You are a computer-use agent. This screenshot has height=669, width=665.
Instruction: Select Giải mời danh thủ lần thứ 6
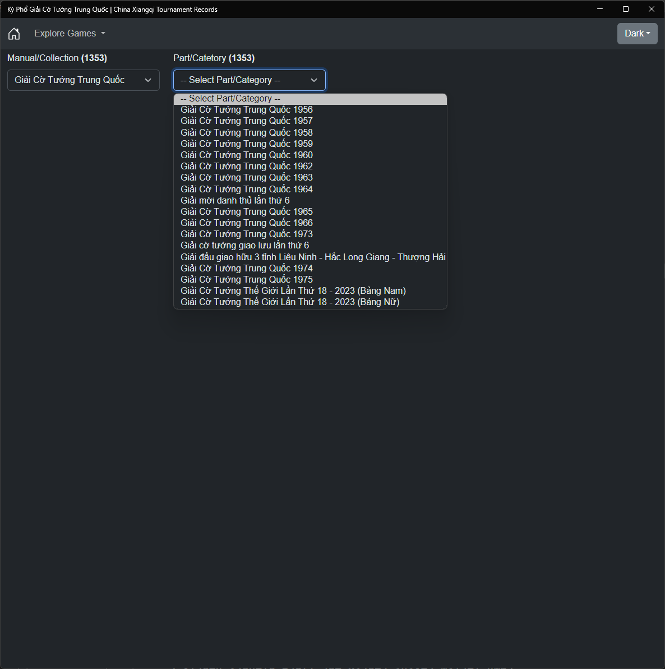[x=310, y=200]
